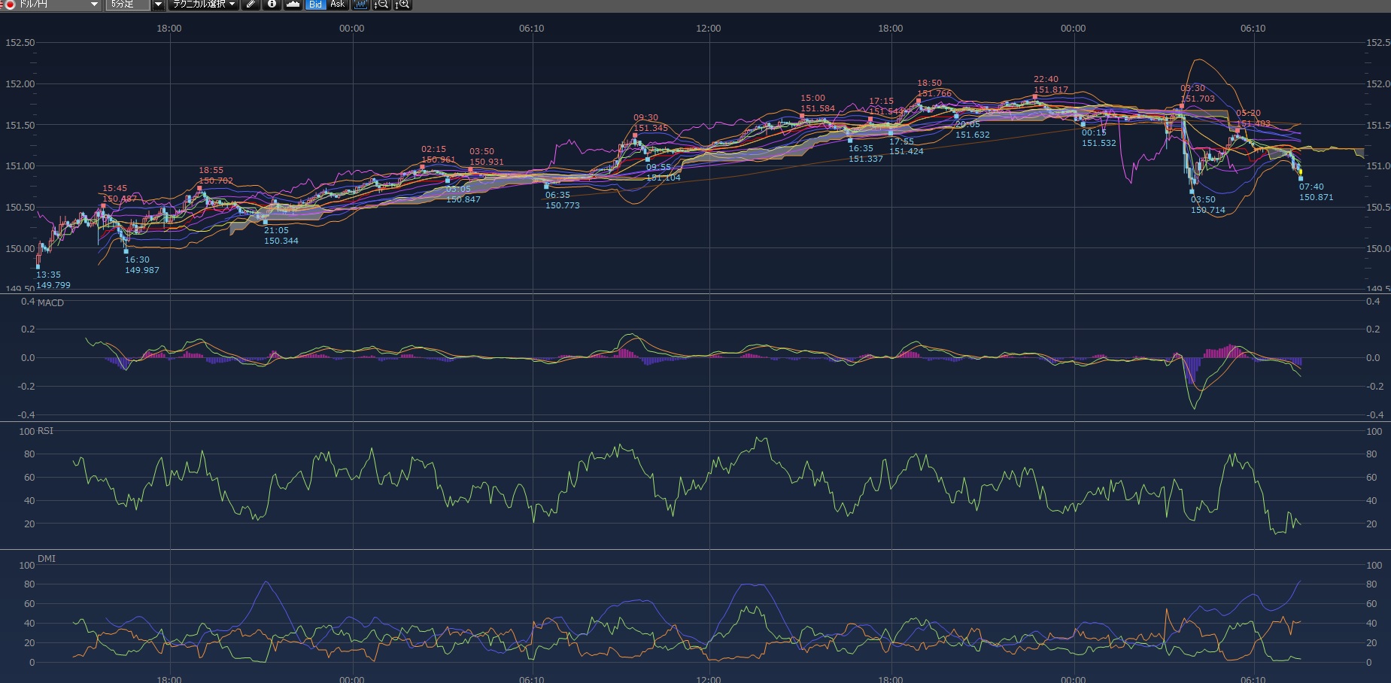The width and height of the screenshot is (1391, 683).
Task: Click the mountain area chart icon
Action: (x=293, y=5)
